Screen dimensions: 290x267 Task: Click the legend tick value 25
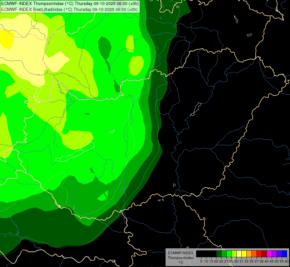[221, 261]
